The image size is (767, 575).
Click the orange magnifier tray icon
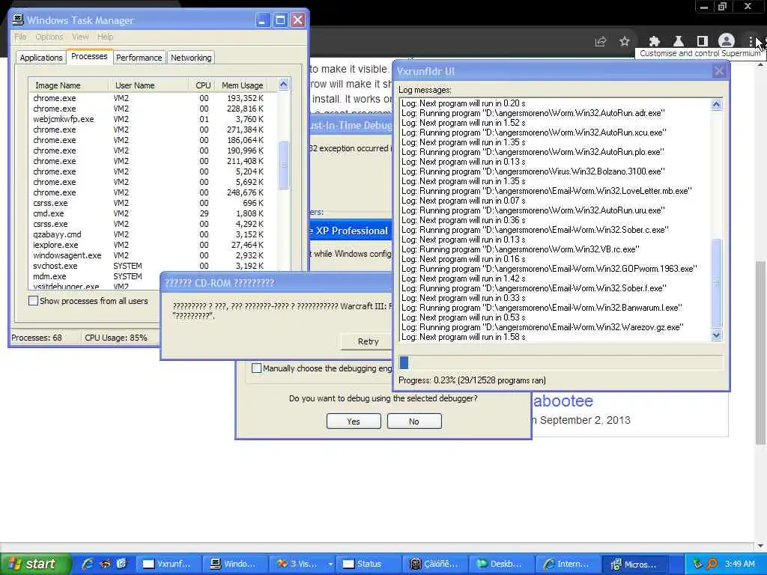tap(712, 564)
